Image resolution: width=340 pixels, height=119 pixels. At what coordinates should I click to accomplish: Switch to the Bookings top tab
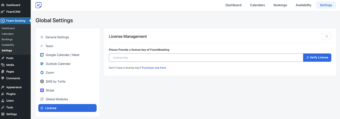coord(280,5)
